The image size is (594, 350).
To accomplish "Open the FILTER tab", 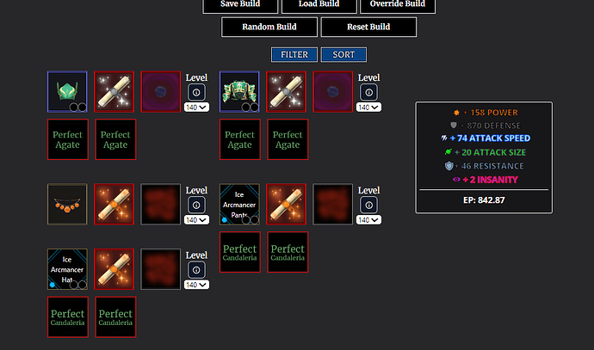I will (294, 54).
